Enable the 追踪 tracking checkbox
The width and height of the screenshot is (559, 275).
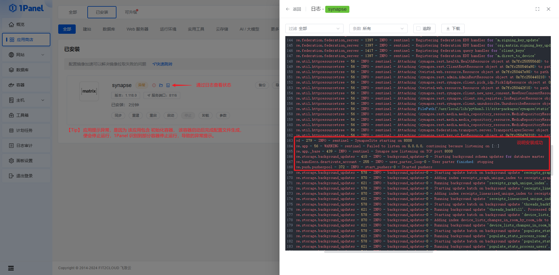click(418, 29)
